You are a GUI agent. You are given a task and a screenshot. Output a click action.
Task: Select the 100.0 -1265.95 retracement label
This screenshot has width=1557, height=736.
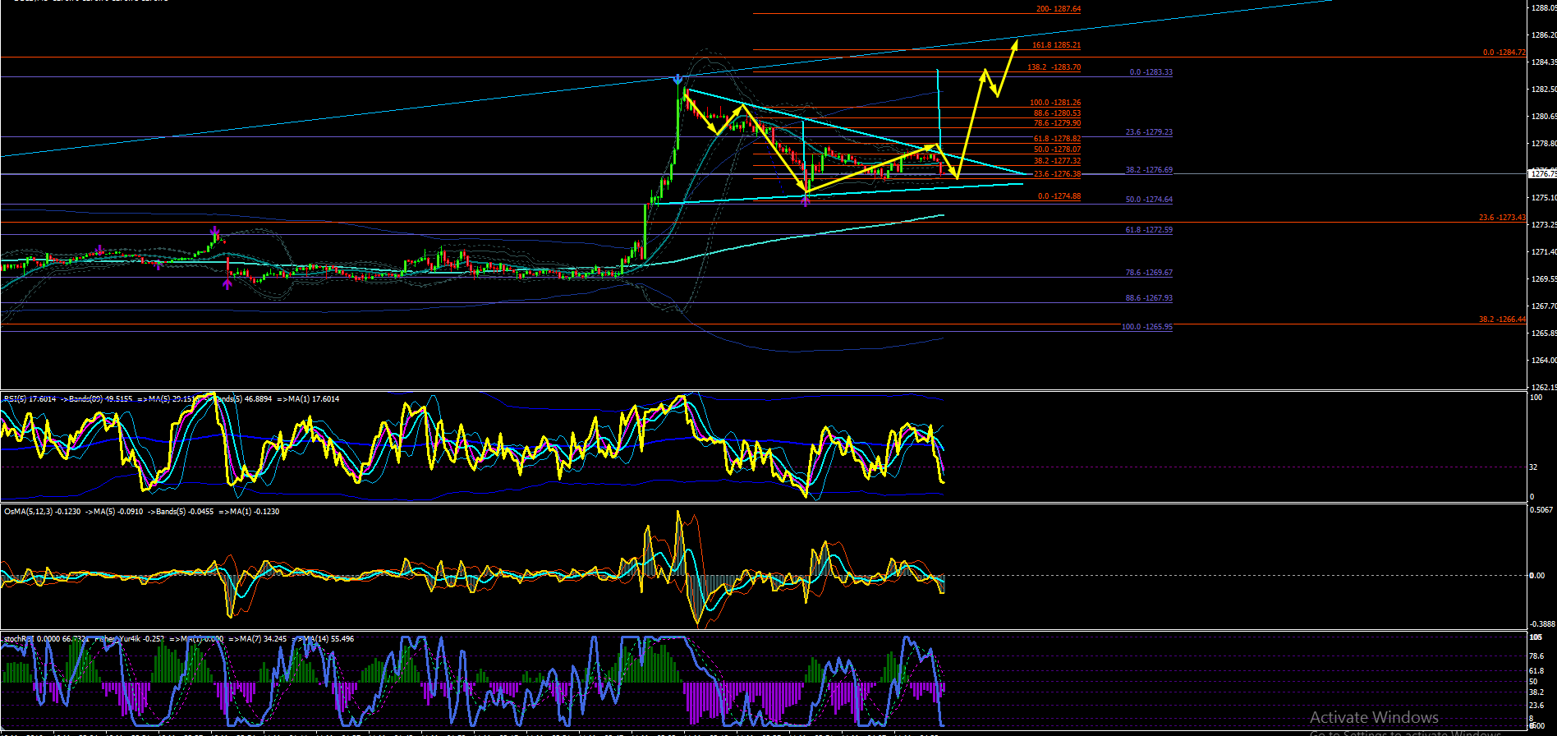tap(1147, 327)
